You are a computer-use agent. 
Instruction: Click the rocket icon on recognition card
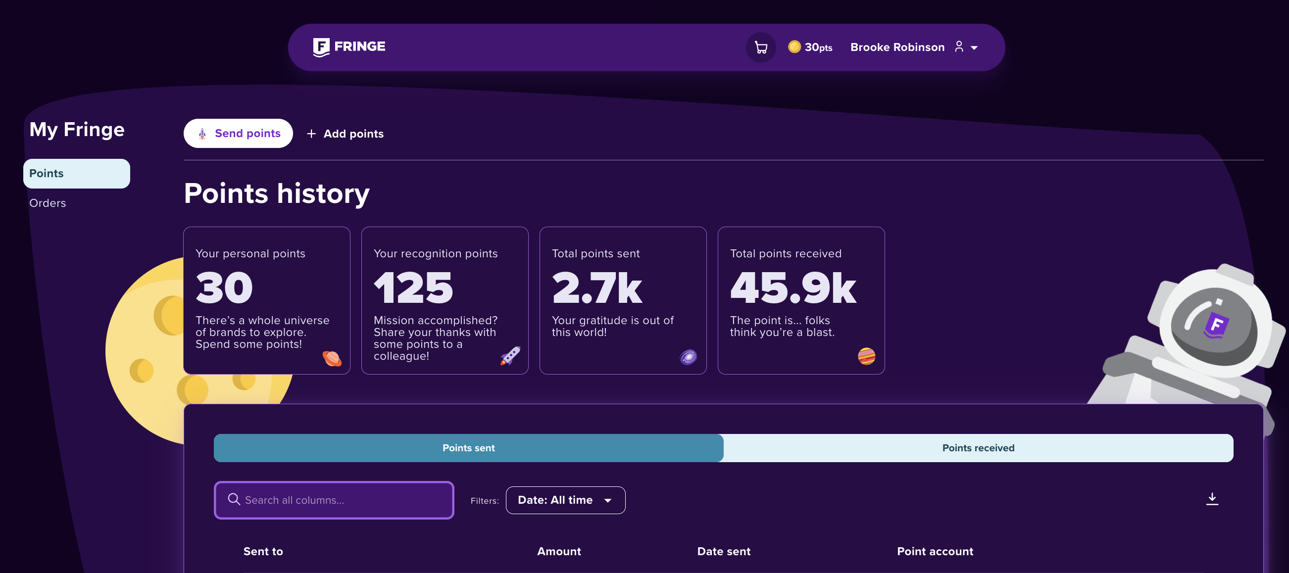pos(510,355)
